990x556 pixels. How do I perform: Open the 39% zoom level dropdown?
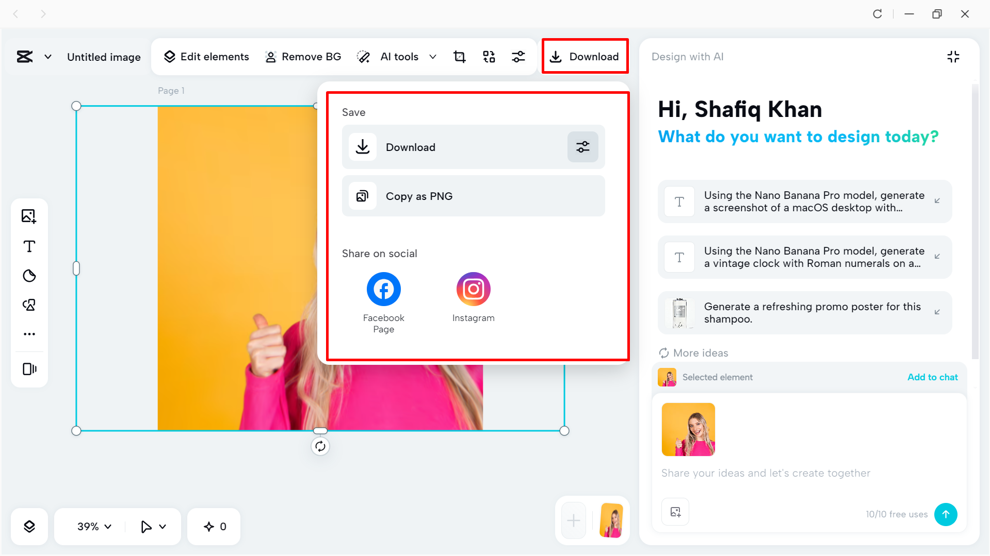click(94, 527)
